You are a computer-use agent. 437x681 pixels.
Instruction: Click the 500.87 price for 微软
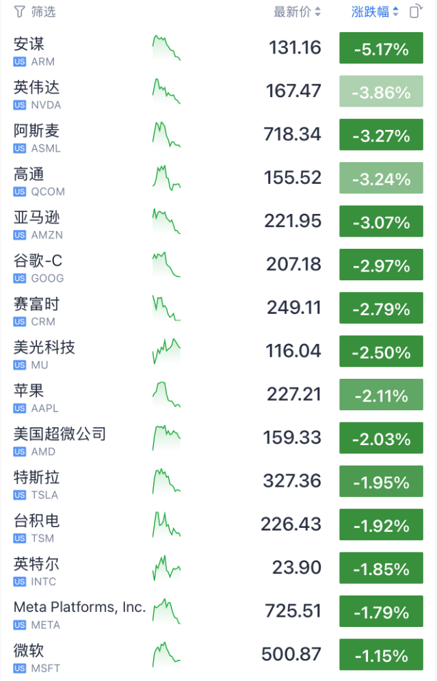(x=291, y=654)
